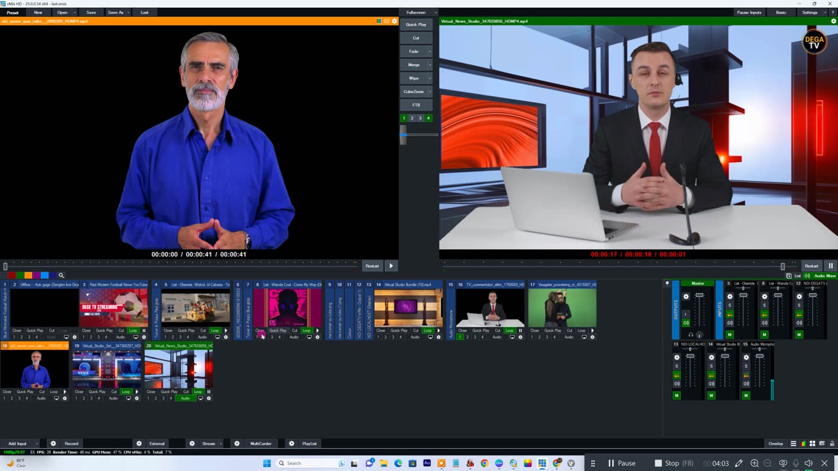Image resolution: width=838 pixels, height=471 pixels.
Task: Select input 19 Virtual_Studio_Set thumbnail
Action: point(107,369)
